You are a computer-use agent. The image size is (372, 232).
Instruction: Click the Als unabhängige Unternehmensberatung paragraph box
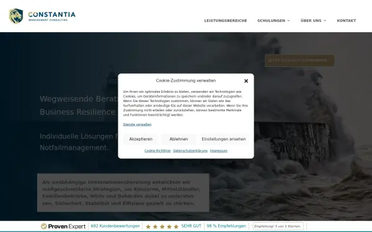point(123,192)
